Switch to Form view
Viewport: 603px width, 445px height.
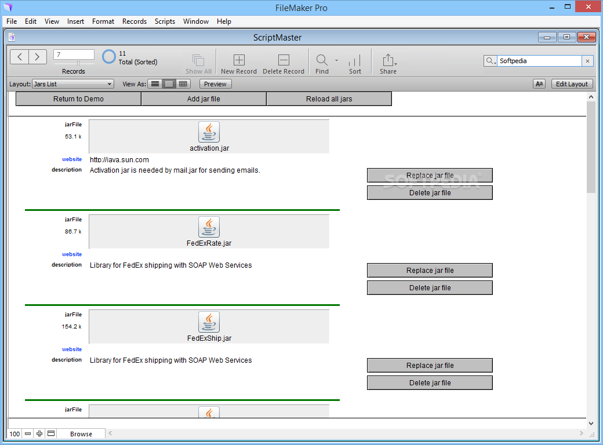[155, 84]
